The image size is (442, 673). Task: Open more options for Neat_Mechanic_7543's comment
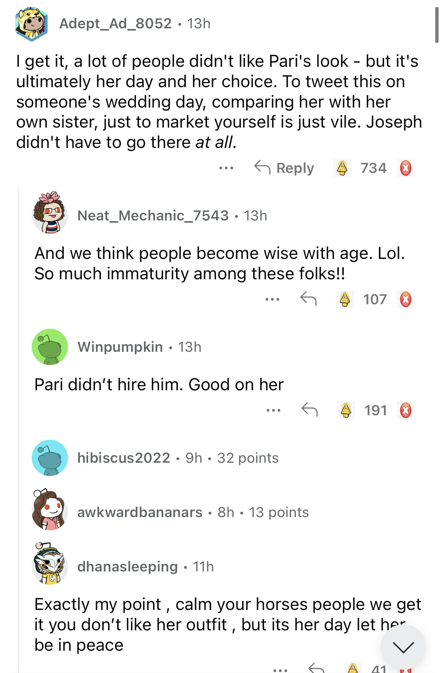click(272, 299)
